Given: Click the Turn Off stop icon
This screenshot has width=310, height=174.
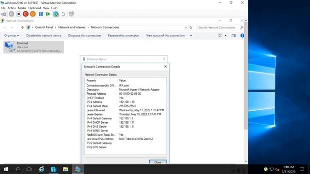Looking at the screenshot, I should click(x=18, y=14).
